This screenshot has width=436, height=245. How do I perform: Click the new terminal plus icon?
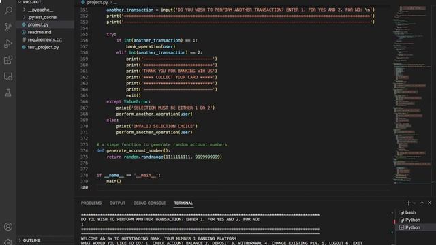point(408,203)
